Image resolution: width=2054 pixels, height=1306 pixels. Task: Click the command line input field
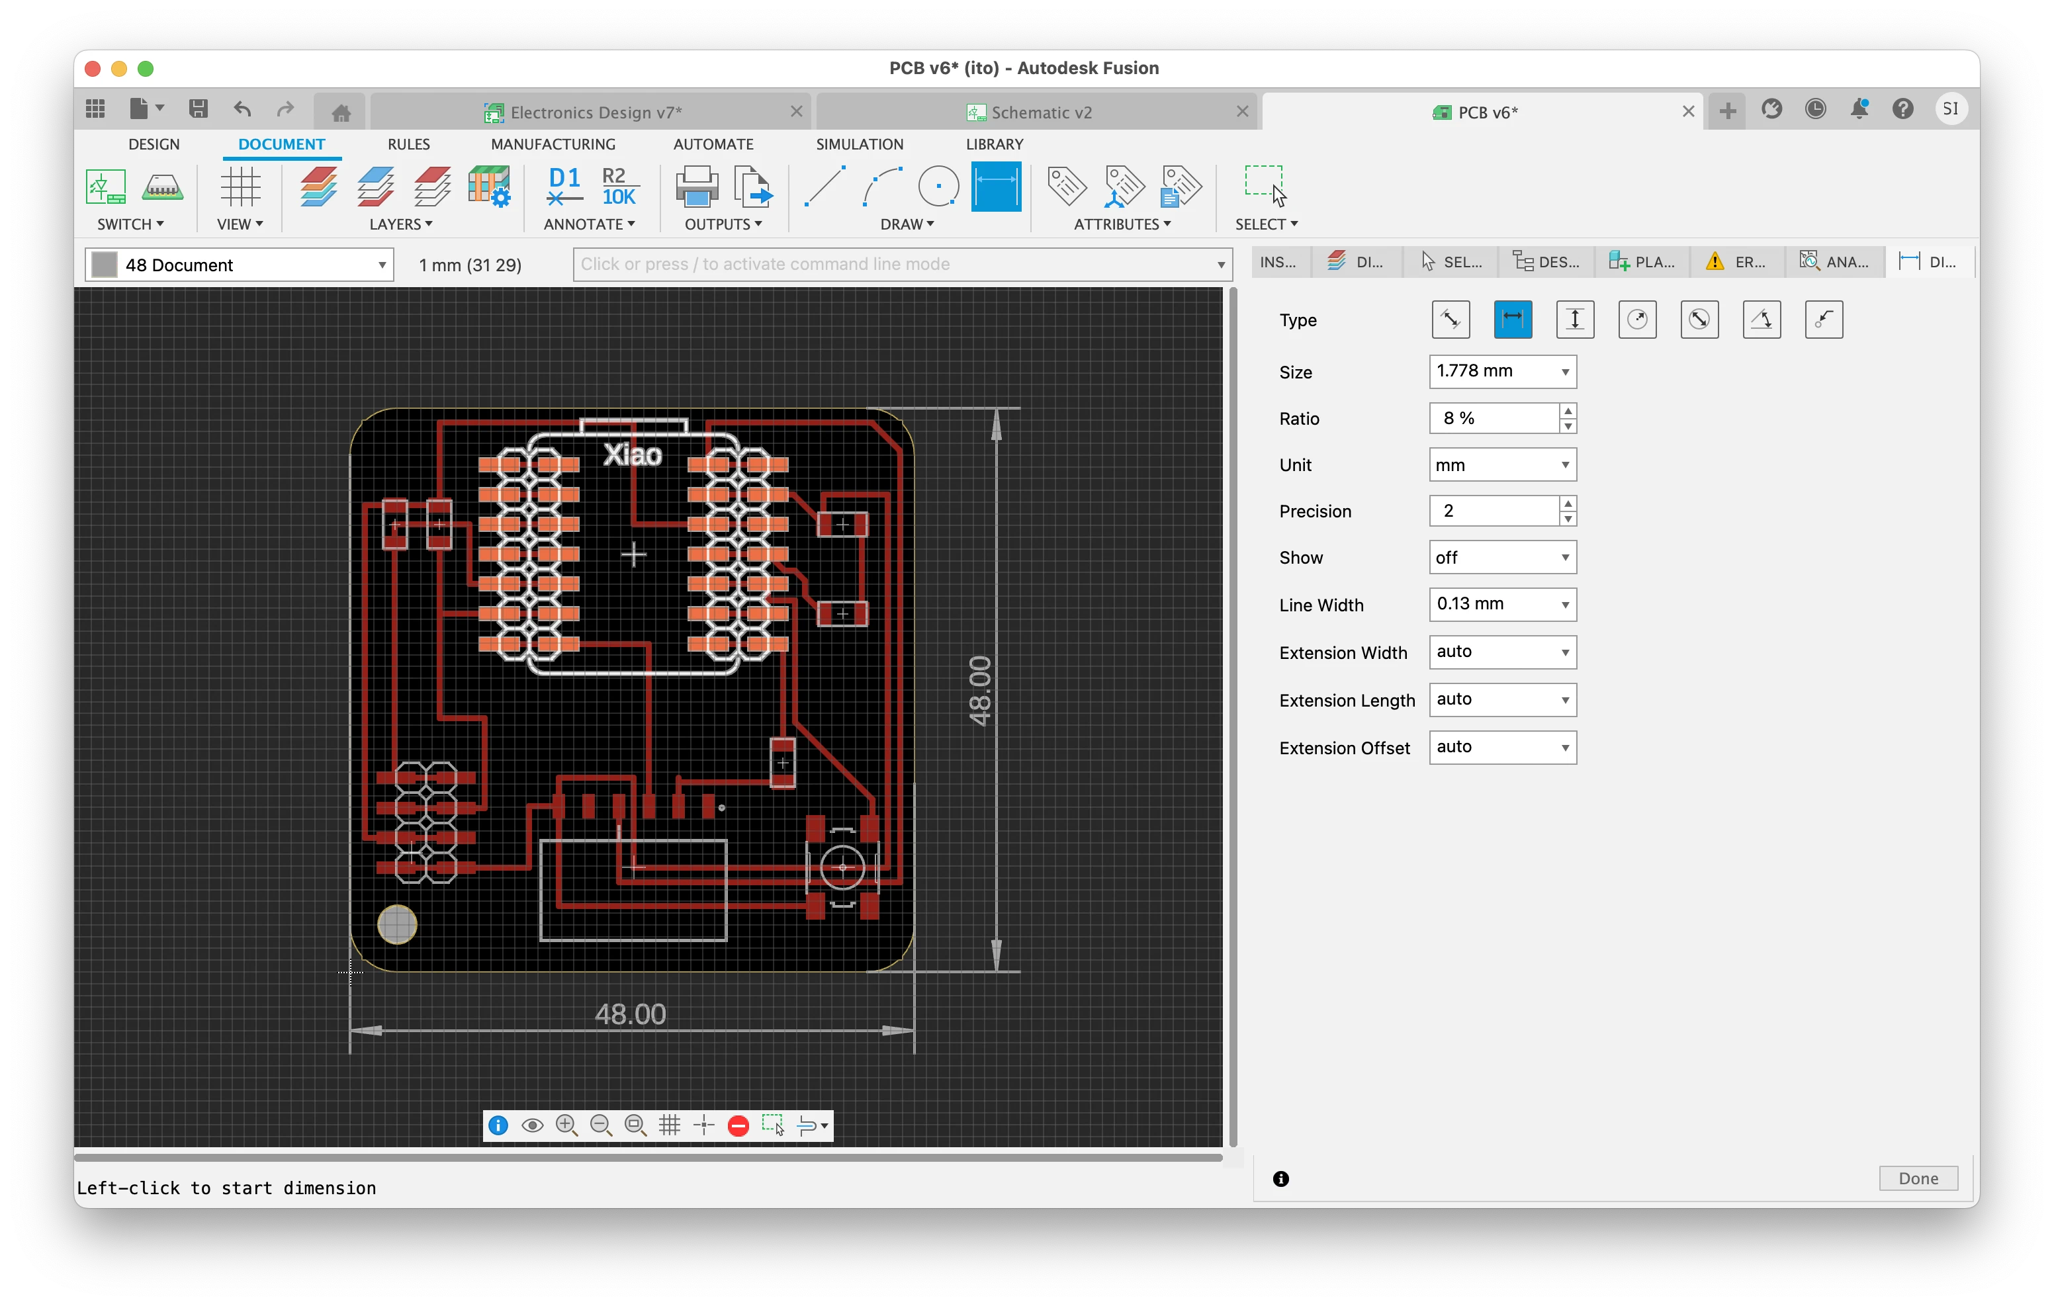tap(903, 265)
